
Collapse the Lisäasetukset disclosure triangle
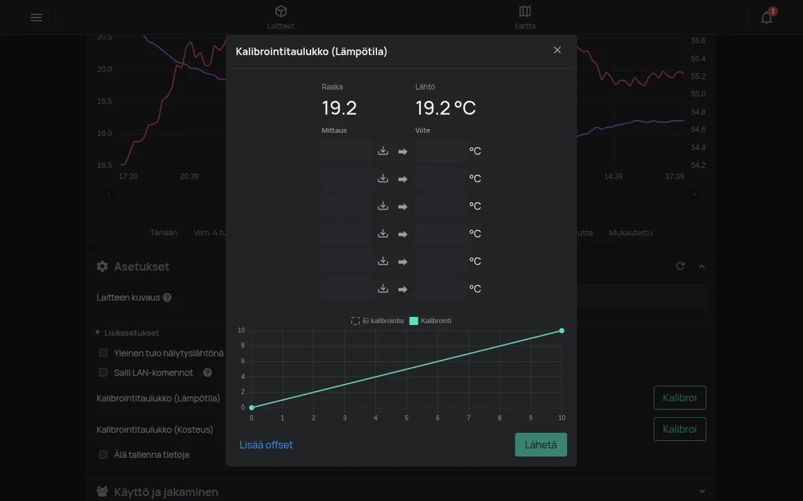tap(98, 333)
